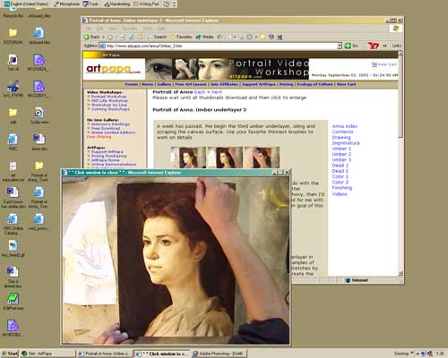Image resolution: width=448 pixels, height=358 pixels.
Task: Click the Free Download sidebar link
Action: point(106,128)
